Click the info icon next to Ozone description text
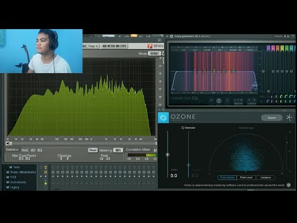 coord(289,185)
